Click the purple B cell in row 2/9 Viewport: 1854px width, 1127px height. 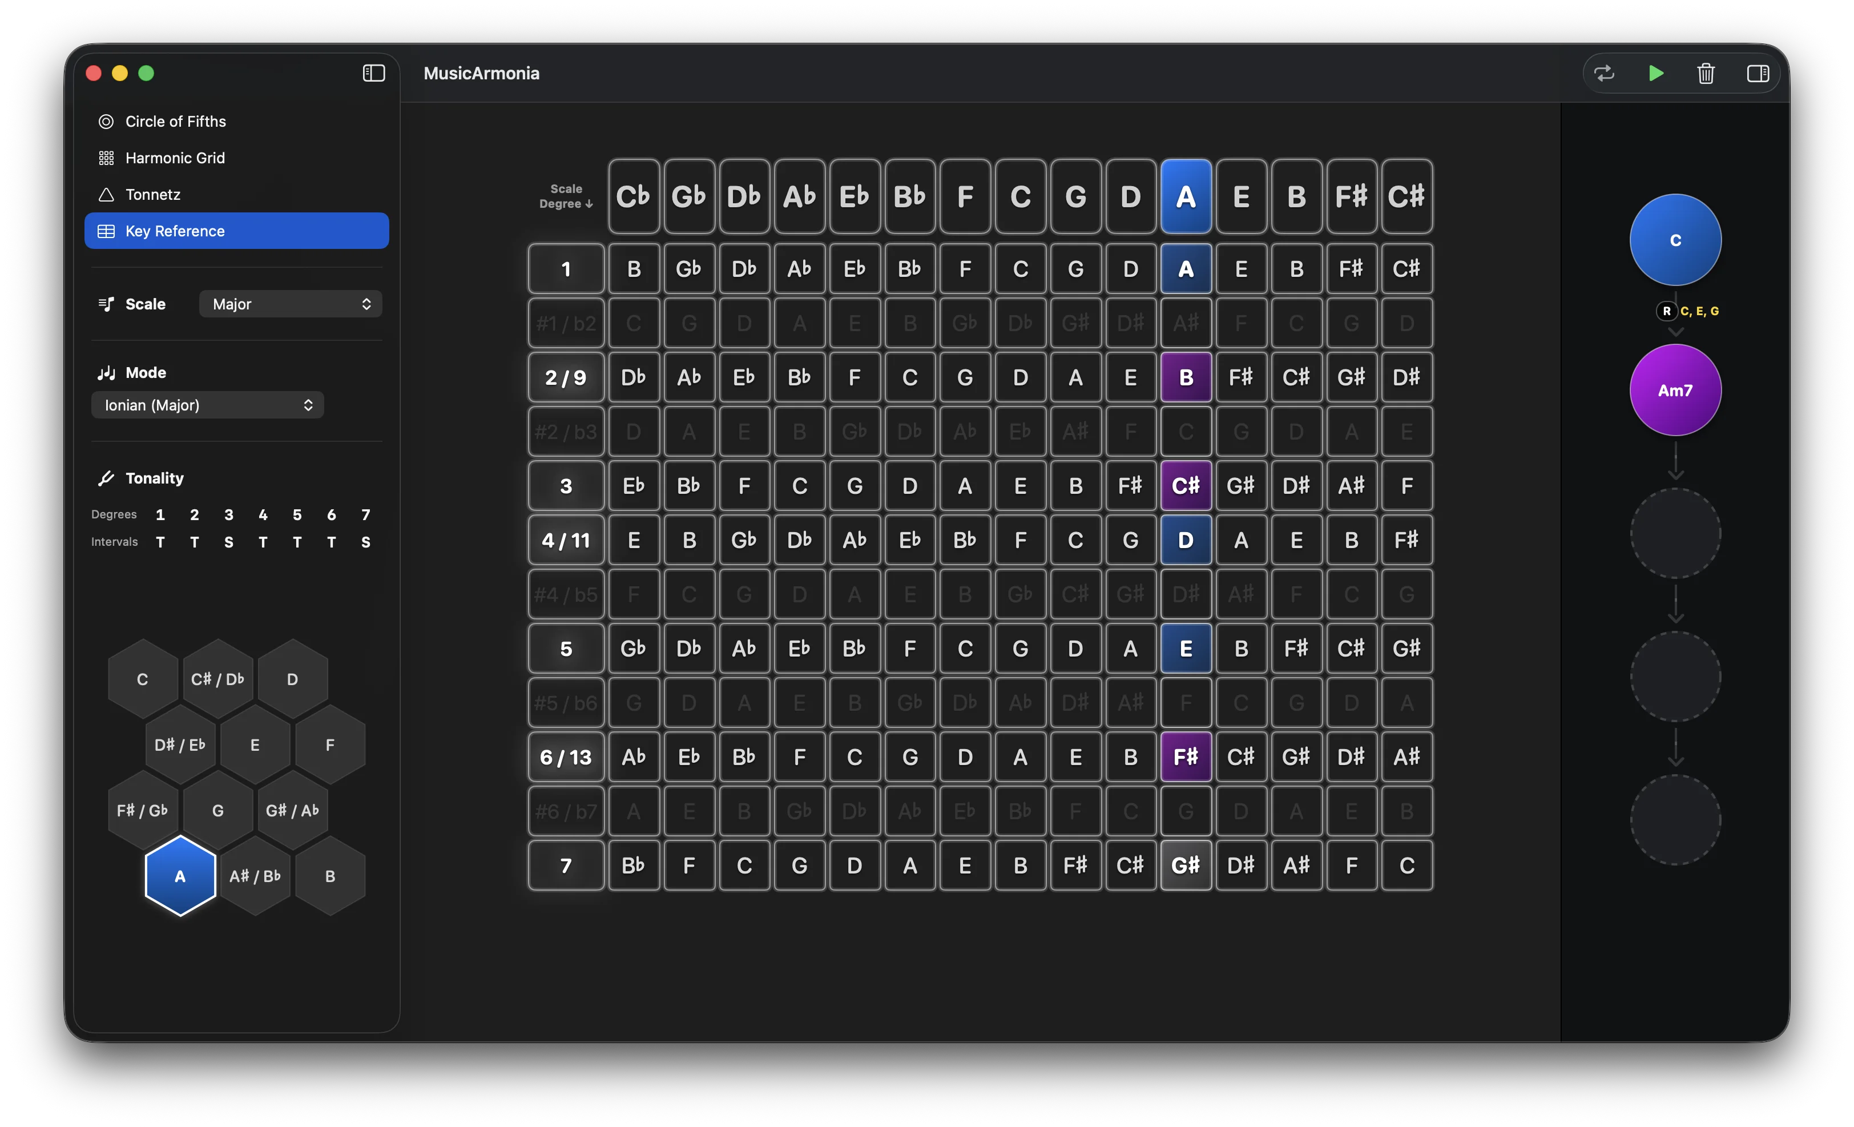pos(1186,377)
